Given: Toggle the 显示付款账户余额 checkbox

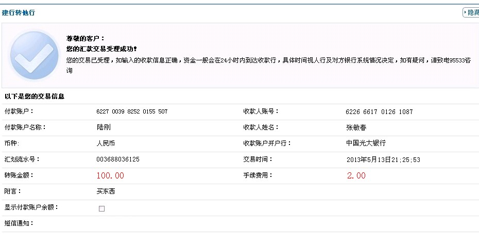Looking at the screenshot, I should click(x=101, y=208).
